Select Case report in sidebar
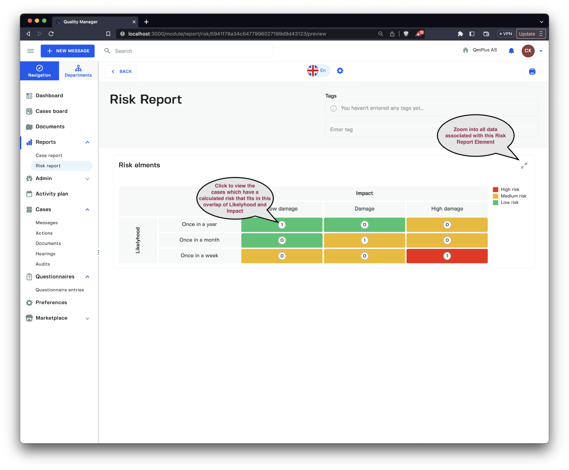The height and width of the screenshot is (470, 569). [49, 155]
